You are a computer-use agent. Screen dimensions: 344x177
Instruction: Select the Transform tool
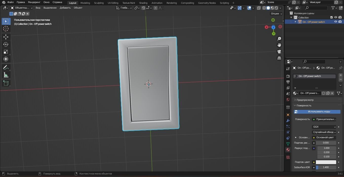coord(6,59)
